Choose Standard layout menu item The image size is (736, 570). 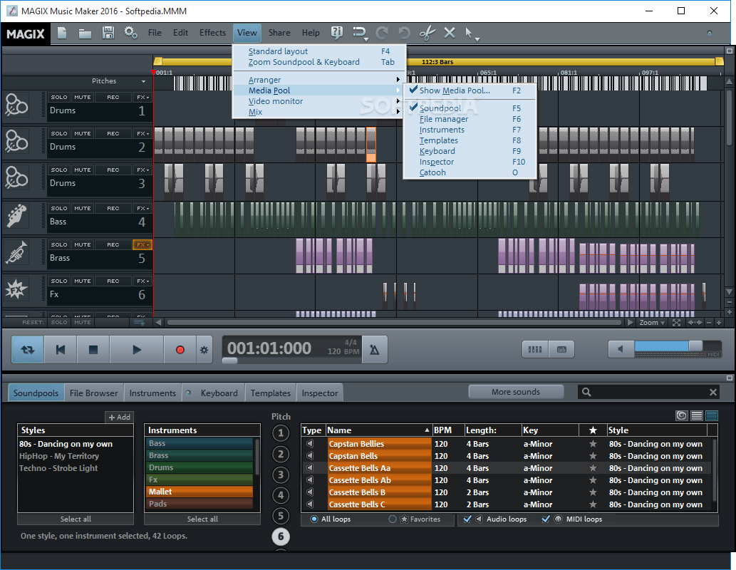coord(320,51)
